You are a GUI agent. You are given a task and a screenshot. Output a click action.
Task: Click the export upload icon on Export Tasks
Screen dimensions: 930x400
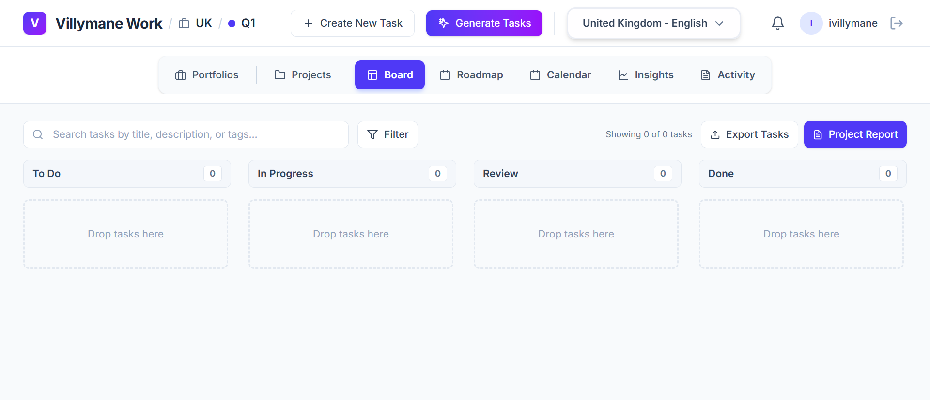click(716, 134)
